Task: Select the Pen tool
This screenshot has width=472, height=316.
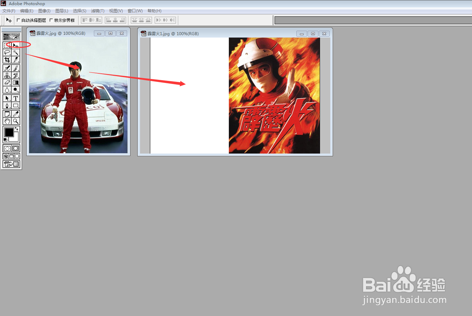Action: coord(7,105)
